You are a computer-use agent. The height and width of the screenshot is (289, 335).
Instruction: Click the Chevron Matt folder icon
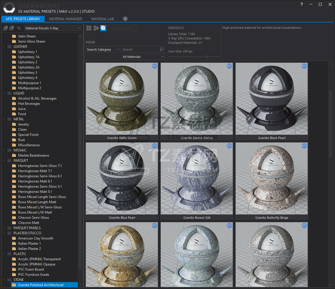14,223
